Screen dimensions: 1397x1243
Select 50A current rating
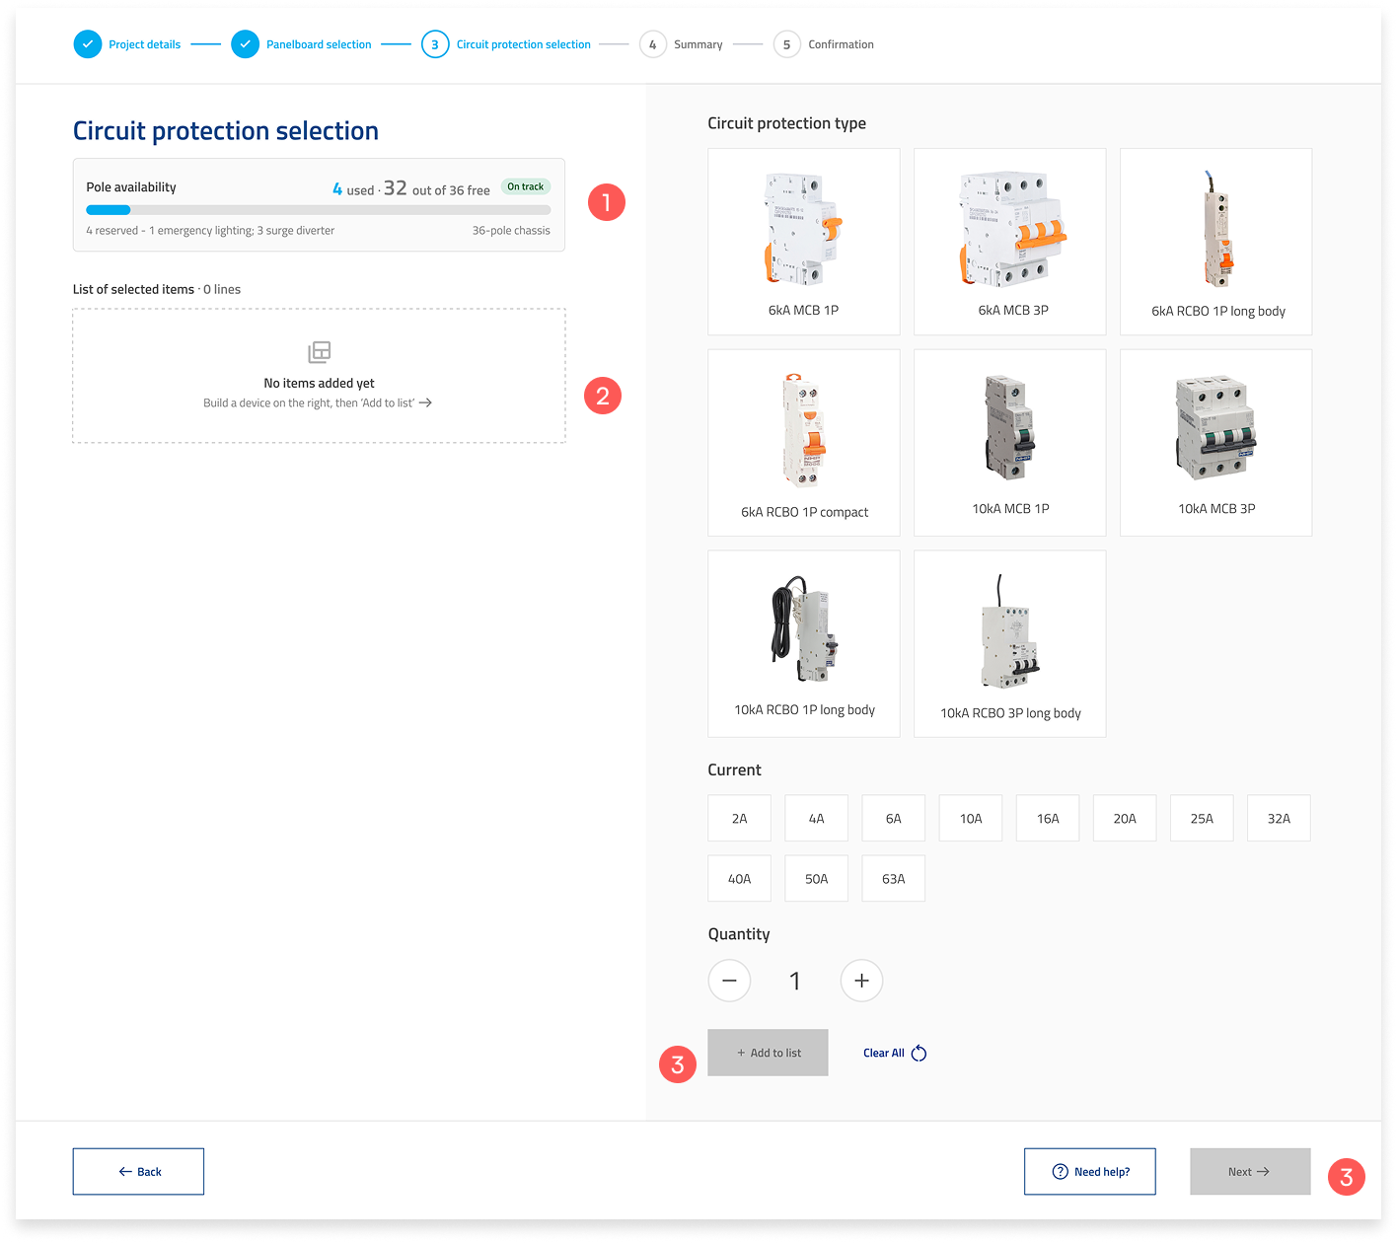pos(817,878)
